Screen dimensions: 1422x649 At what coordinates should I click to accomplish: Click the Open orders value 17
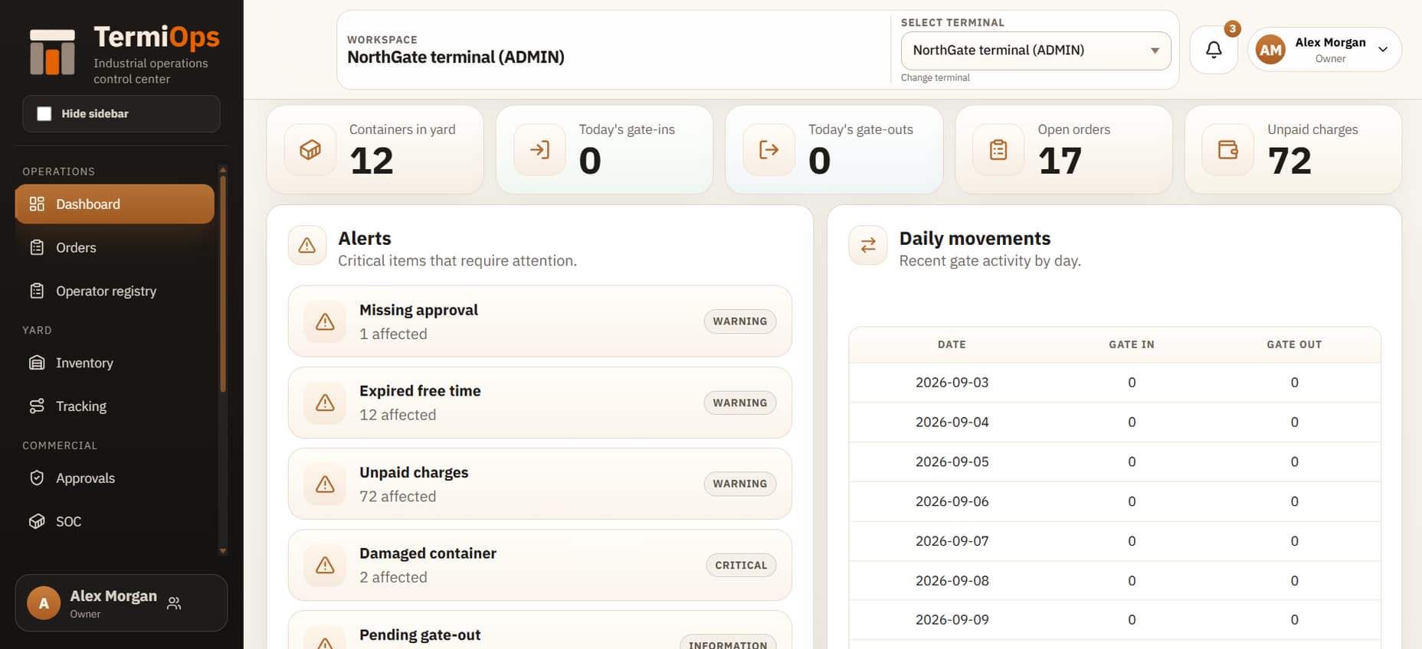tap(1060, 161)
